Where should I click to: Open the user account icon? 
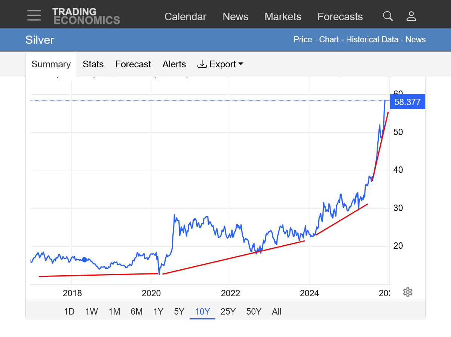(x=411, y=16)
